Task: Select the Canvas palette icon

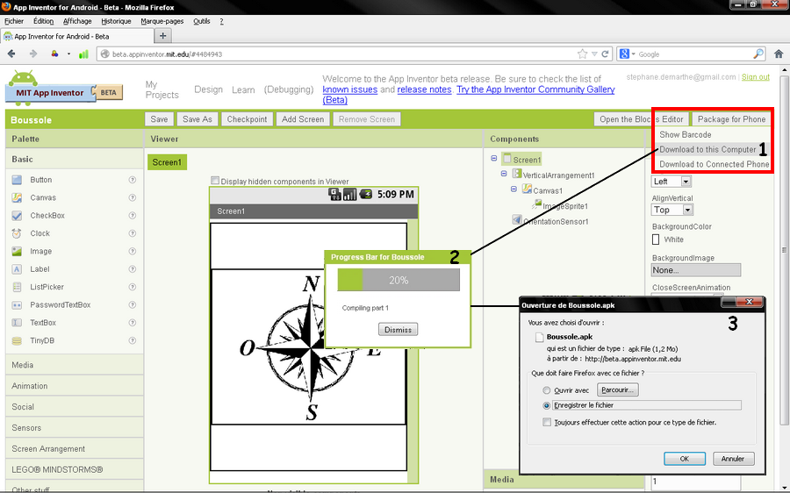Action: click(17, 197)
